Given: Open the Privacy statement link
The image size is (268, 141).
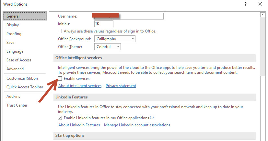Looking at the screenshot, I should (x=121, y=86).
